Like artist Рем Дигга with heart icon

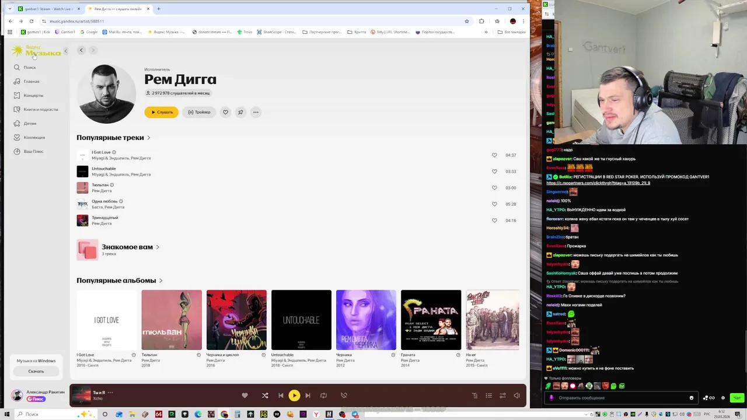point(225,112)
